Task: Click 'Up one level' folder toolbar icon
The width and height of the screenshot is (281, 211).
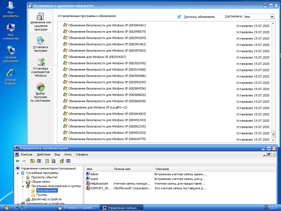Action: [x=32, y=161]
